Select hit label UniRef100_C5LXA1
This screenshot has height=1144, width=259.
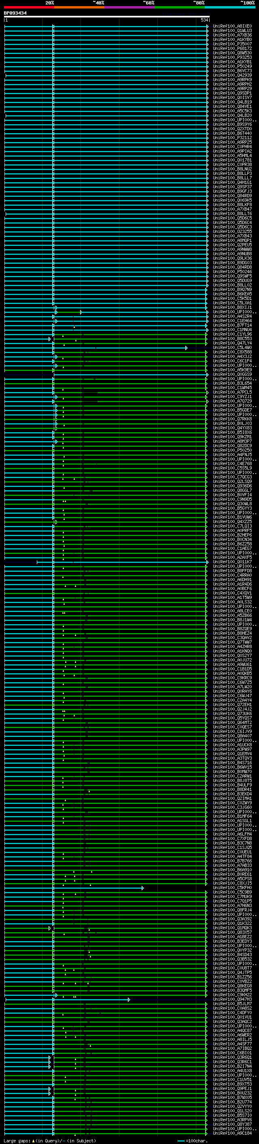click(232, 303)
